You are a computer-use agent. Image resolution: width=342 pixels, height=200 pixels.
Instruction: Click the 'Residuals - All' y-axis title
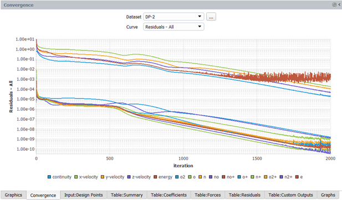11,96
